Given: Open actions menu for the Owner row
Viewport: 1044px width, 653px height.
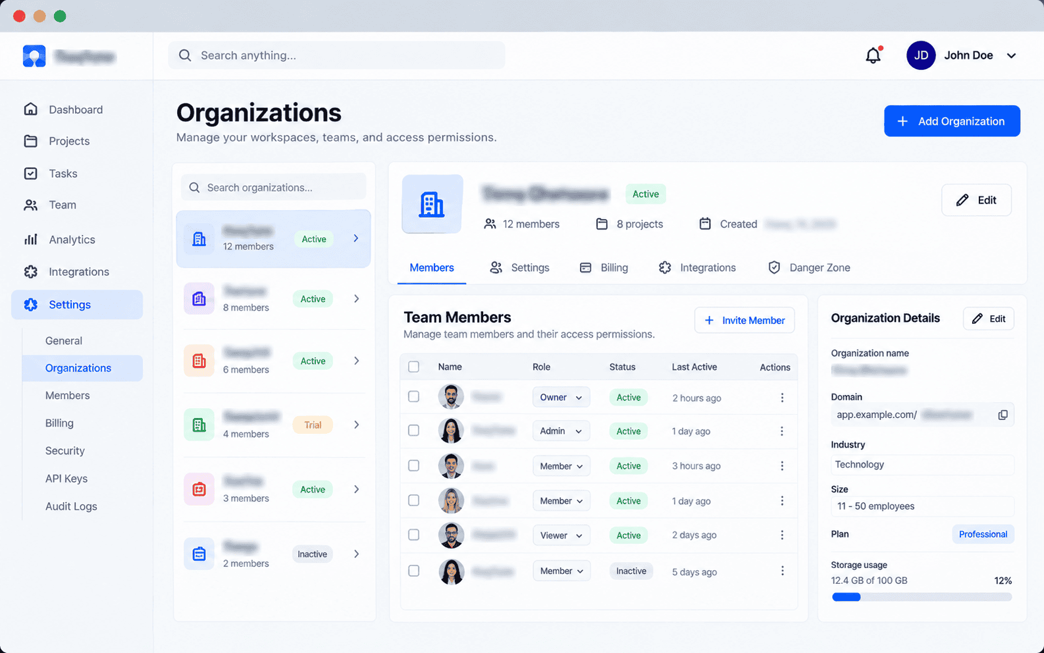Looking at the screenshot, I should [782, 398].
